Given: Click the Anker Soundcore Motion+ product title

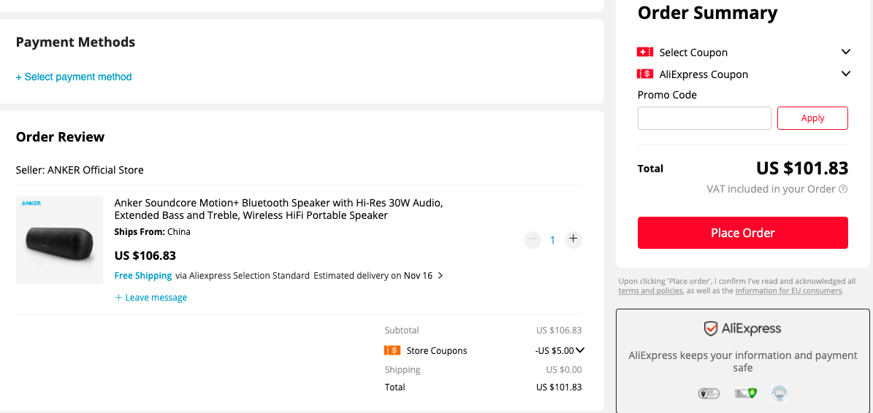Looking at the screenshot, I should tap(278, 209).
